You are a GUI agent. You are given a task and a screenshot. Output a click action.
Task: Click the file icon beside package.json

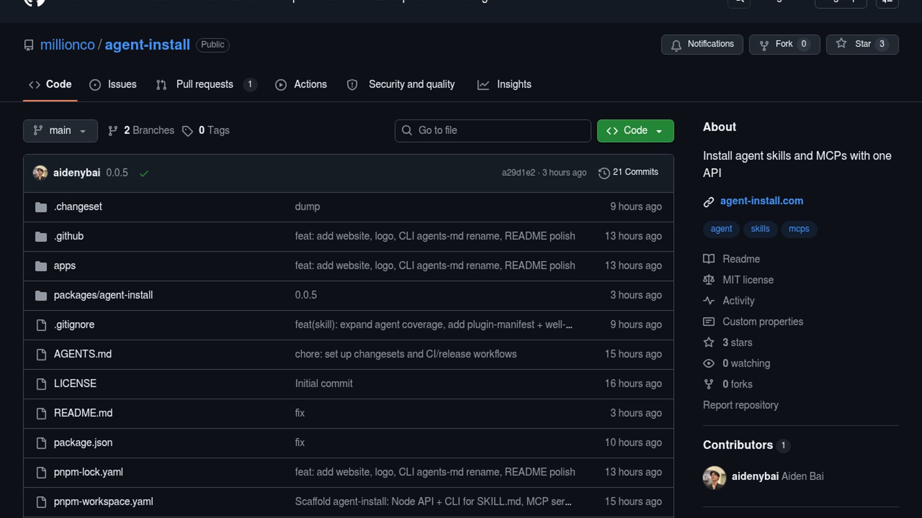pos(41,443)
